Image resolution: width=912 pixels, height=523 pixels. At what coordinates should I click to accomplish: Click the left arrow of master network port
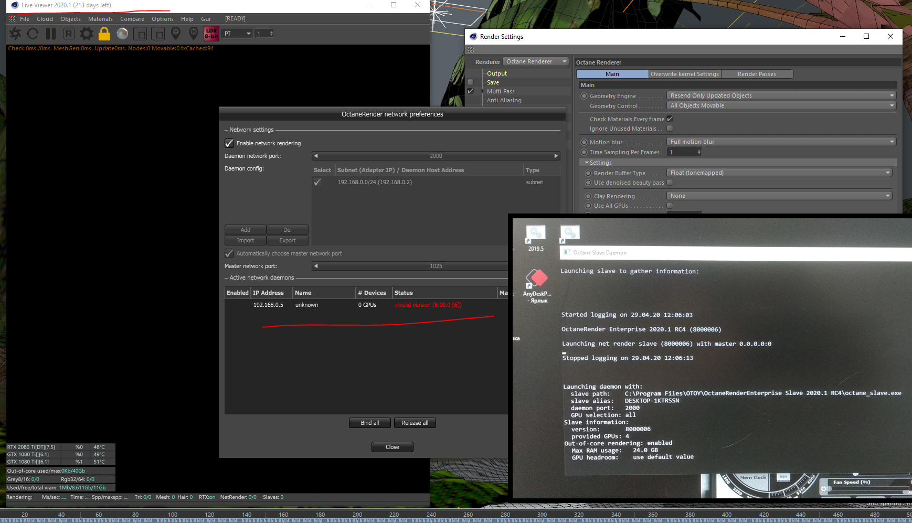(316, 266)
